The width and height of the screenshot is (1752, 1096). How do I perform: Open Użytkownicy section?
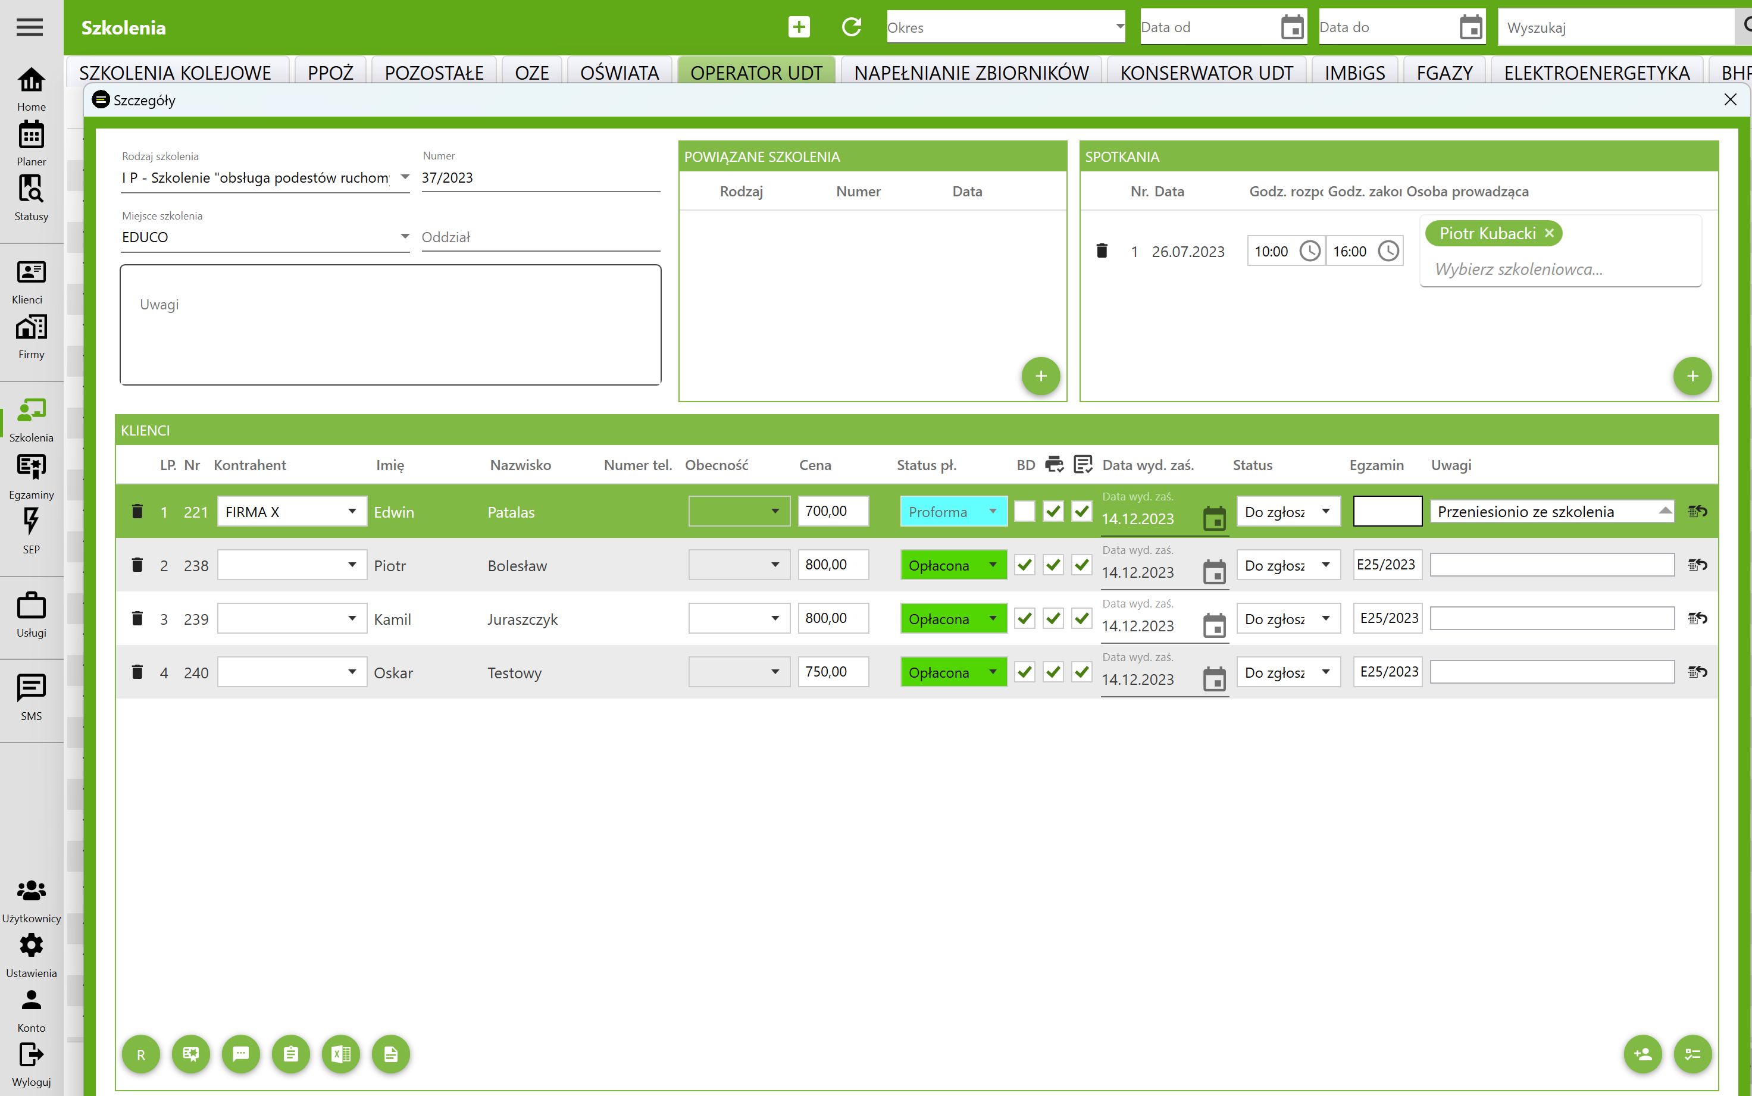pos(31,900)
